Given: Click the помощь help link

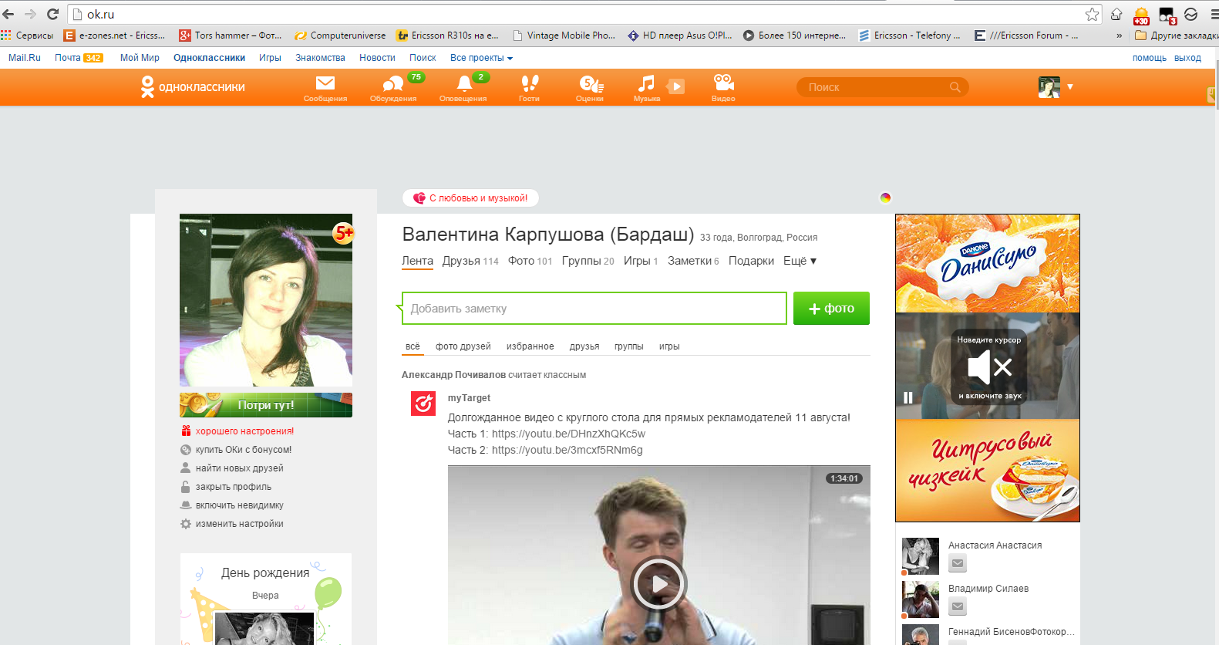Looking at the screenshot, I should [1149, 58].
